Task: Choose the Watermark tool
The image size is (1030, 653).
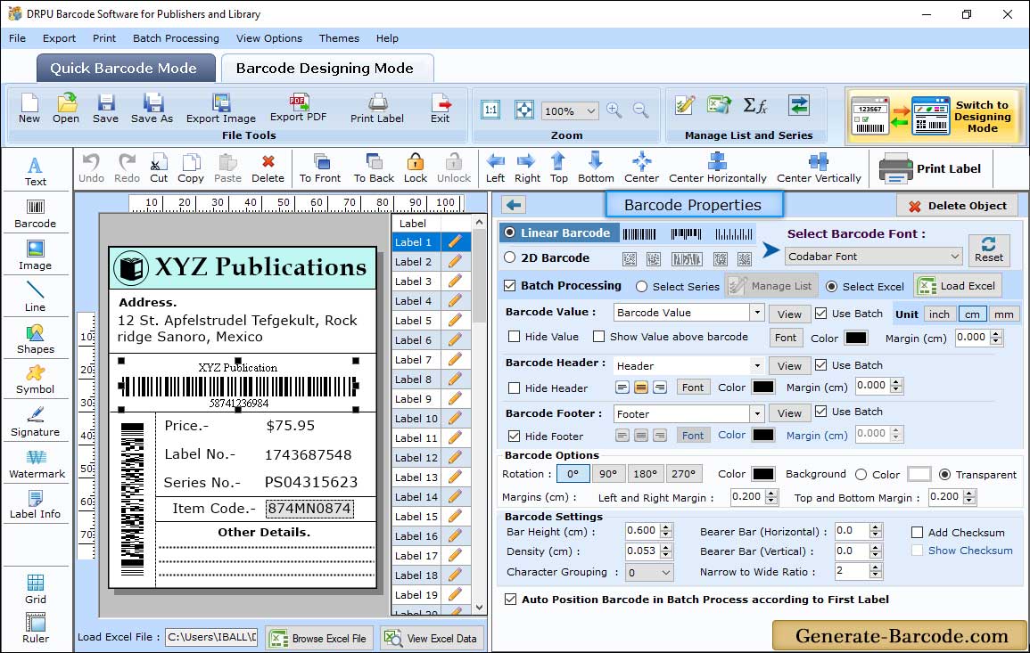Action: tap(37, 464)
